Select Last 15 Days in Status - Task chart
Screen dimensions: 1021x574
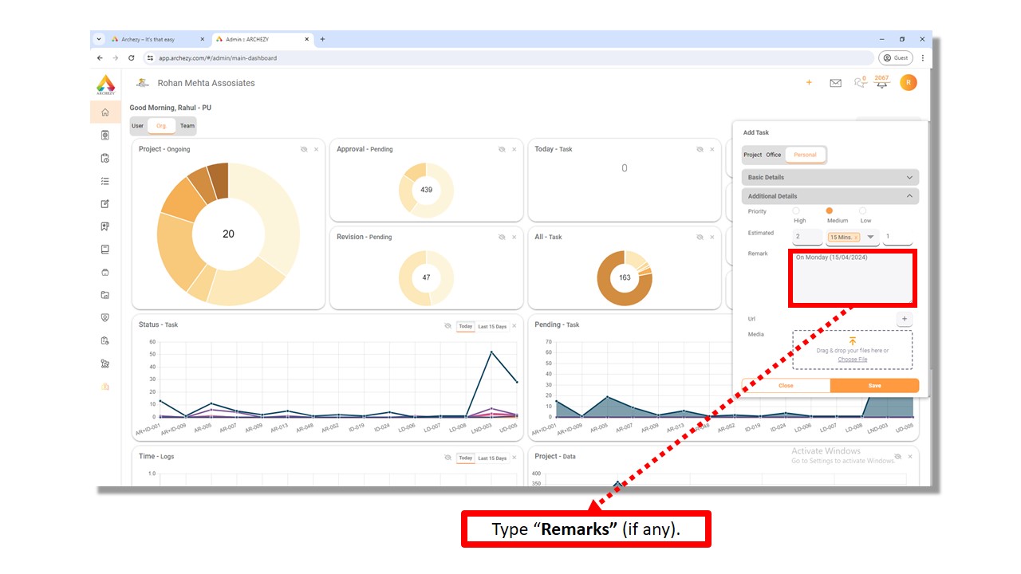[492, 326]
